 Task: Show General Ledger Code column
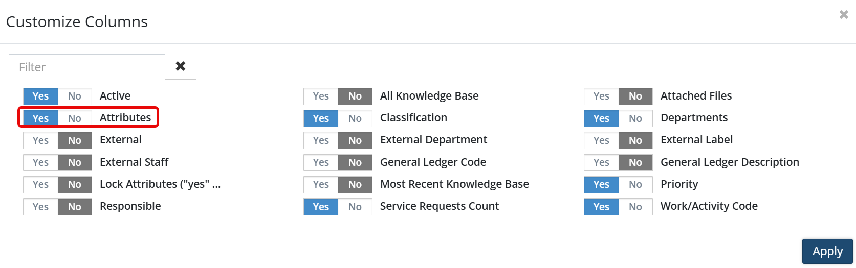coord(321,162)
